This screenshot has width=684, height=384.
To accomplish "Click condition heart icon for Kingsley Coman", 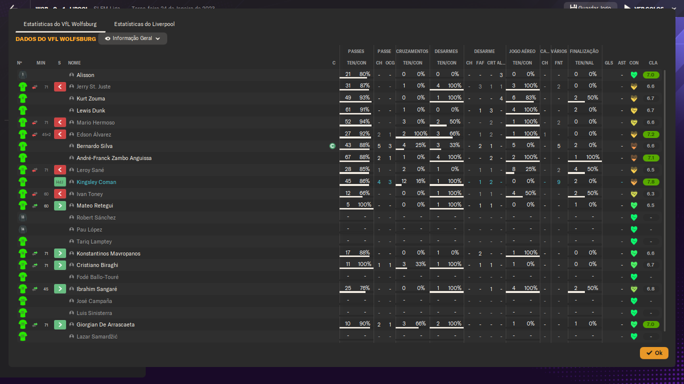I will point(634,182).
